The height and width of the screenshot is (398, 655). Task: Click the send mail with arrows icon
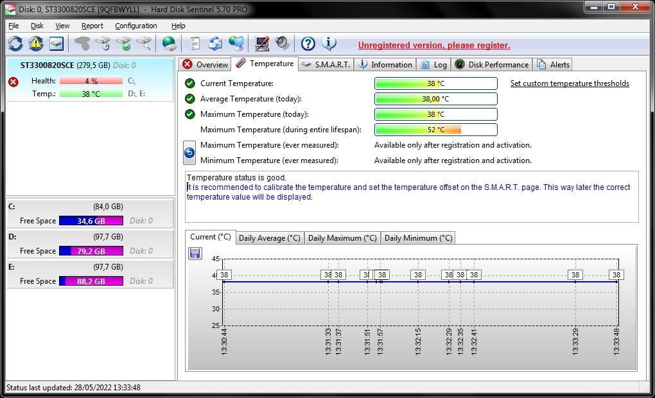[x=215, y=44]
